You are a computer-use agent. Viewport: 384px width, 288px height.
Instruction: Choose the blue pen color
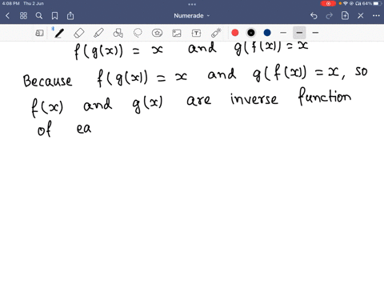click(x=267, y=33)
